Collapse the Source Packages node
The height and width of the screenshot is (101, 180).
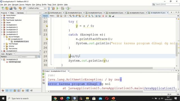(x=4, y=37)
